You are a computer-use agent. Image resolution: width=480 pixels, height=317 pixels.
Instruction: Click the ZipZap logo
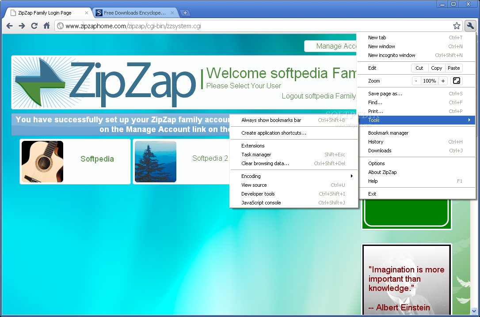click(105, 83)
